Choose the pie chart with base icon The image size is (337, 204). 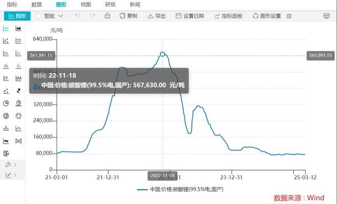pos(18,103)
